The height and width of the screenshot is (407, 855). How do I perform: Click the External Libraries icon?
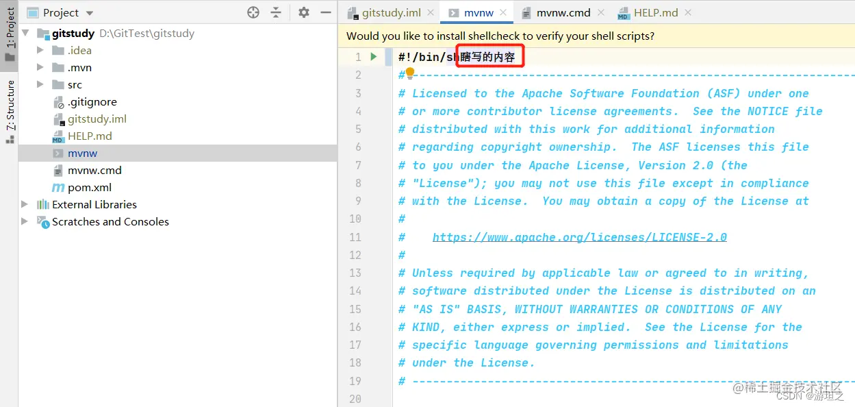[x=43, y=204]
